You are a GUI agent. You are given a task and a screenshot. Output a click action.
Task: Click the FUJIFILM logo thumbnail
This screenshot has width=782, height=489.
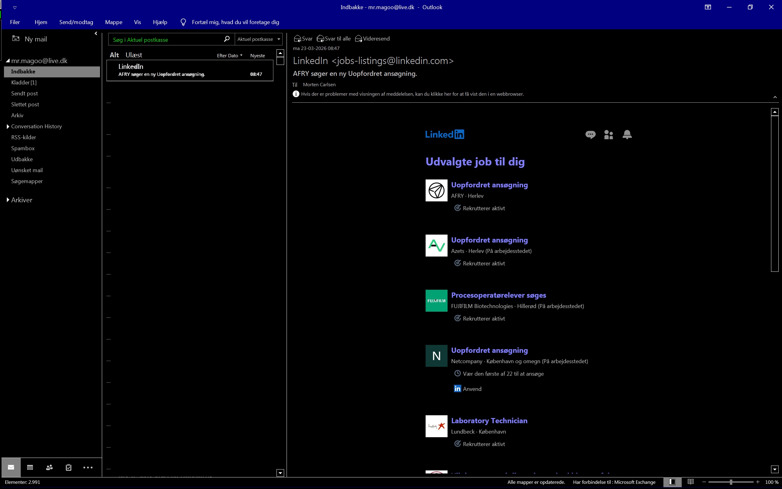pos(437,301)
